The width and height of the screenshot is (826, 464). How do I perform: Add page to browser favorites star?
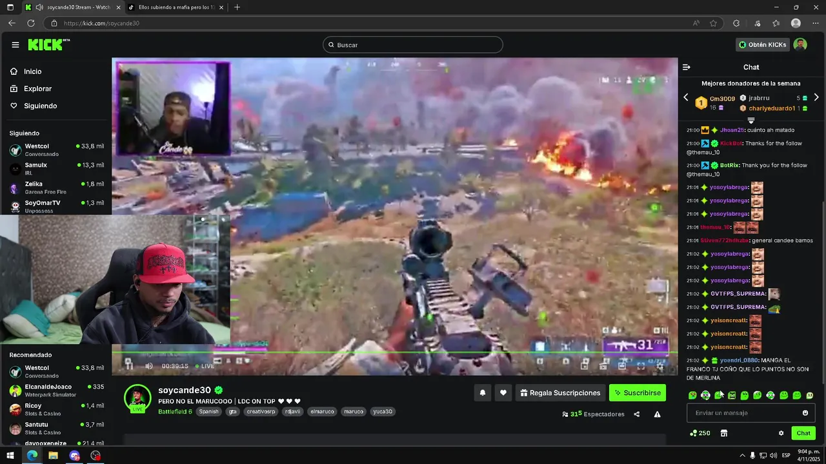coord(713,23)
